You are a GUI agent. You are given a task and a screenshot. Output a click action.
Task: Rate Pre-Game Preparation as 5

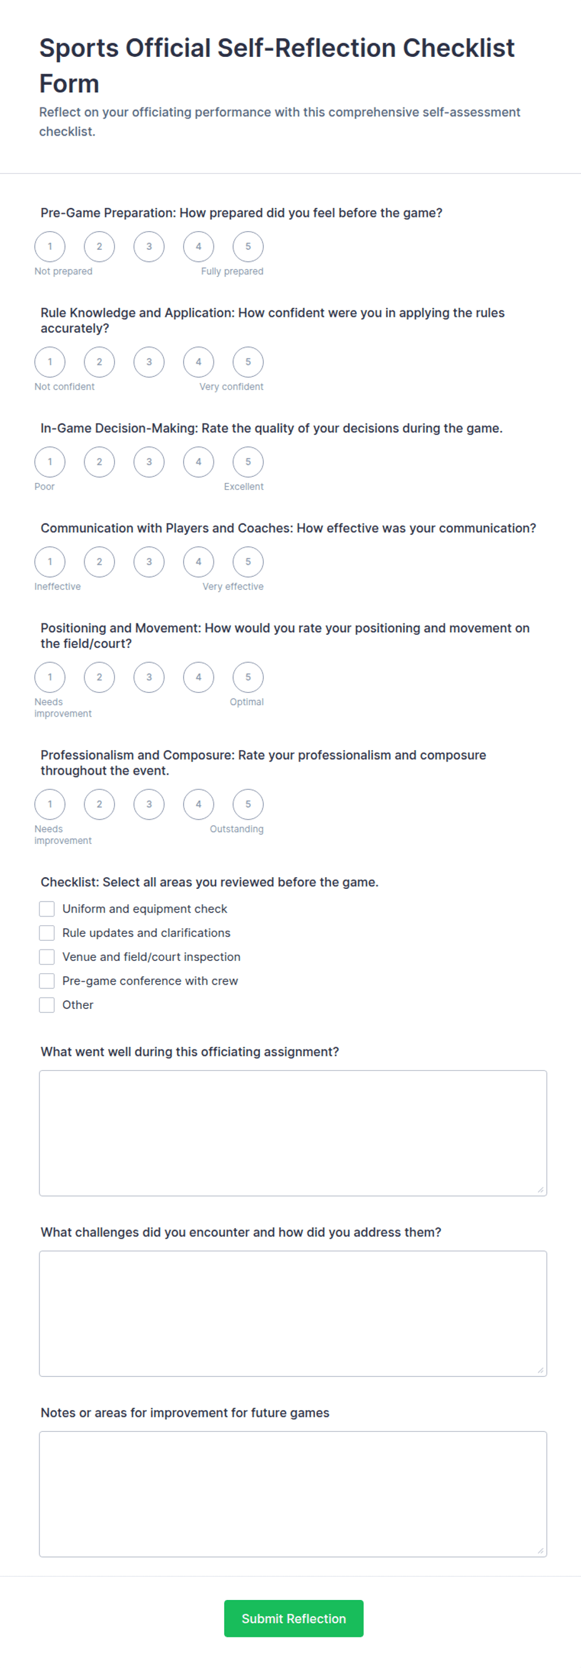pos(248,247)
